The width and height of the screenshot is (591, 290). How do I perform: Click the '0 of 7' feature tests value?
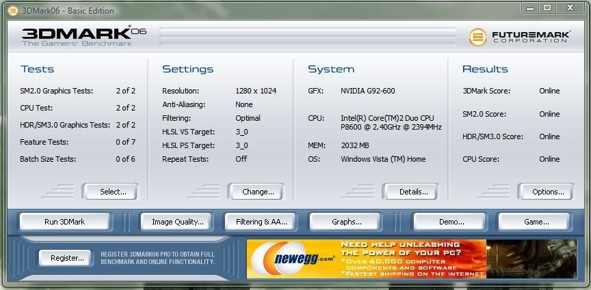click(x=125, y=142)
